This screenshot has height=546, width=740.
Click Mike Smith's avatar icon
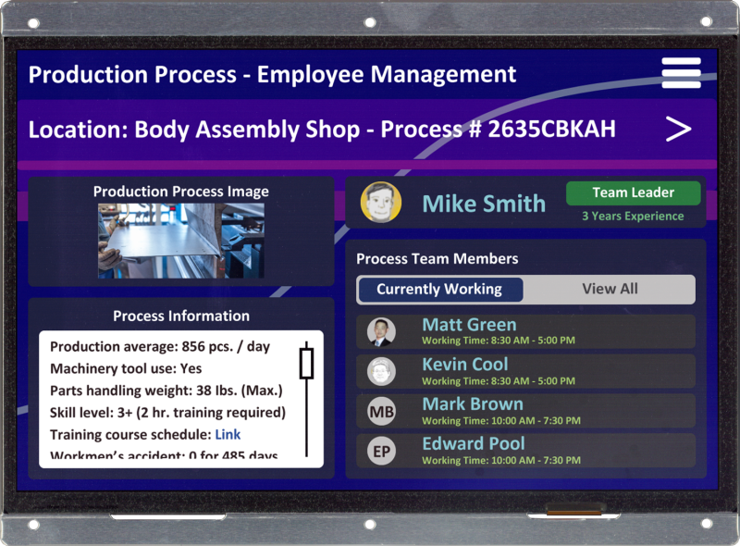coord(380,203)
